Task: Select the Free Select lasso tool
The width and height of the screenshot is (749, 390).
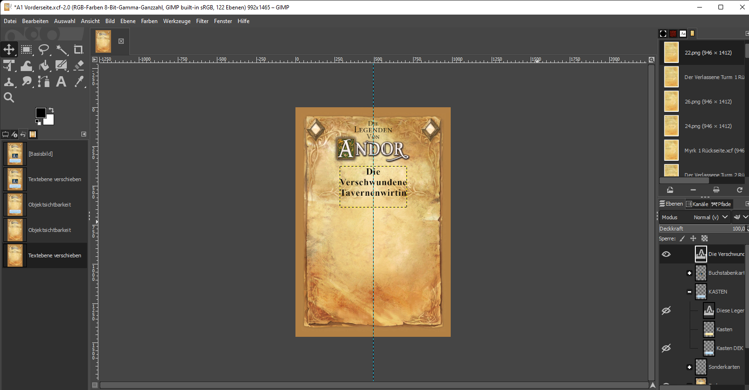Action: (44, 49)
